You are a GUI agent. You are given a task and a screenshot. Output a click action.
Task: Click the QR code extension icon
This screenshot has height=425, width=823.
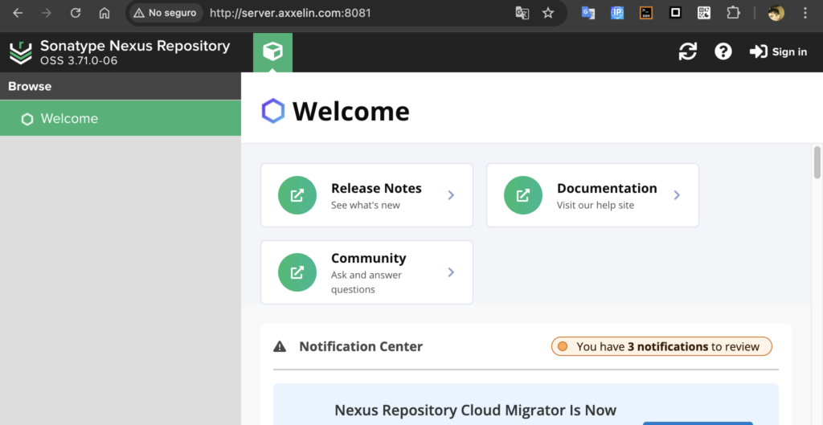(704, 13)
